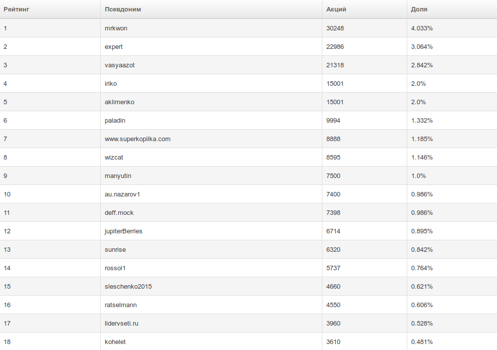Click the share count 3610

point(333,342)
